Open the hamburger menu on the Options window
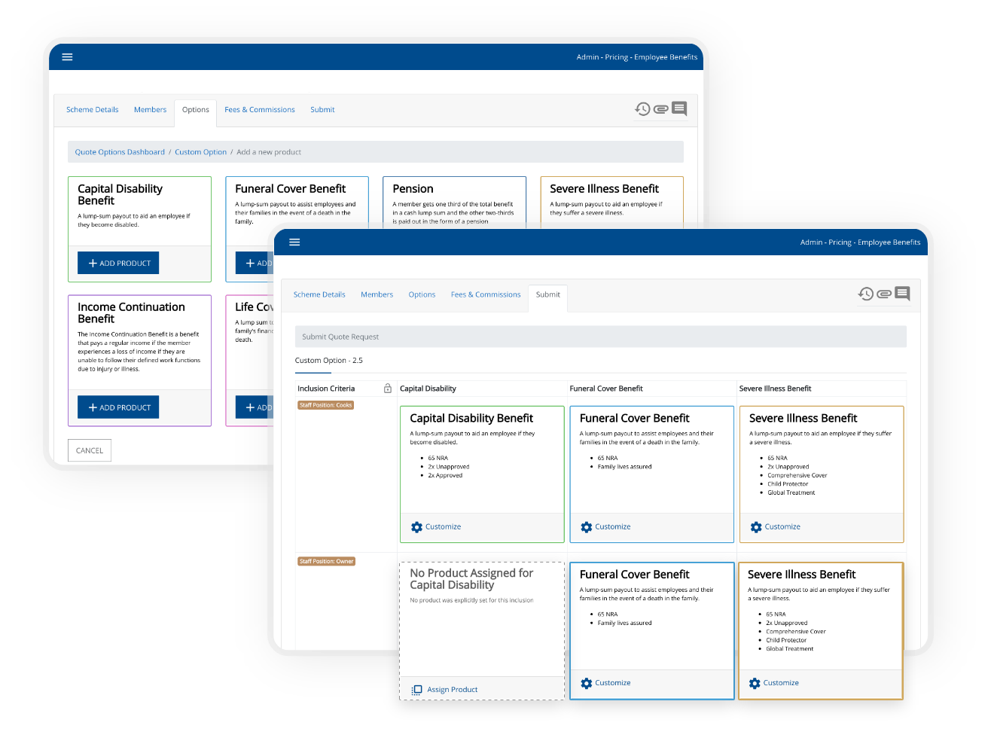Screen dimensions: 991x747 click(67, 56)
